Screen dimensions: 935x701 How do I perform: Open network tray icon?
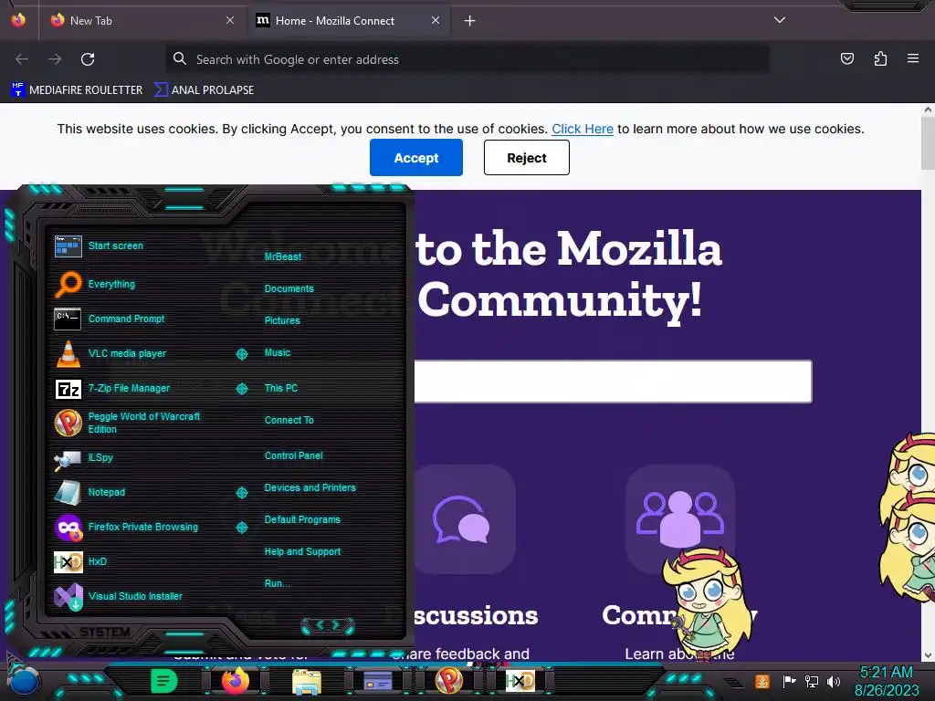click(812, 681)
